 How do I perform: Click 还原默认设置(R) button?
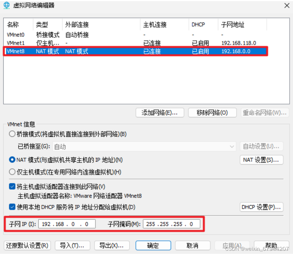coord(27,245)
